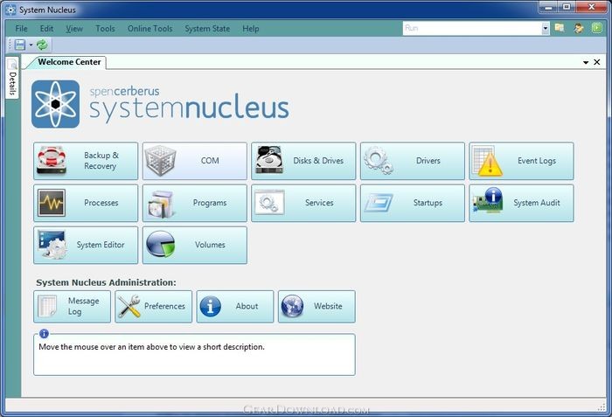Image resolution: width=612 pixels, height=417 pixels.
Task: Open the File menu
Action: click(x=22, y=29)
